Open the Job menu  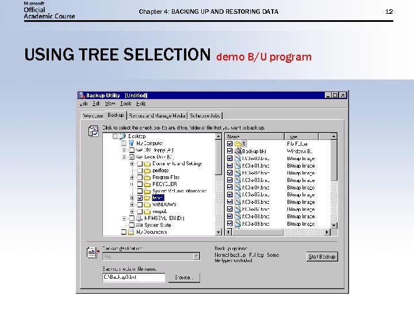pos(83,104)
